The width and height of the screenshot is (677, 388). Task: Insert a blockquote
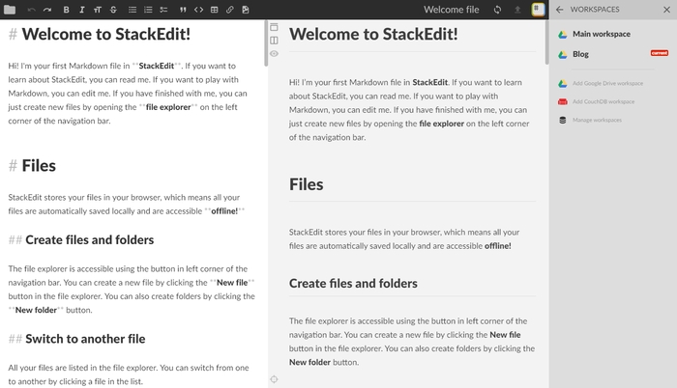pyautogui.click(x=183, y=10)
